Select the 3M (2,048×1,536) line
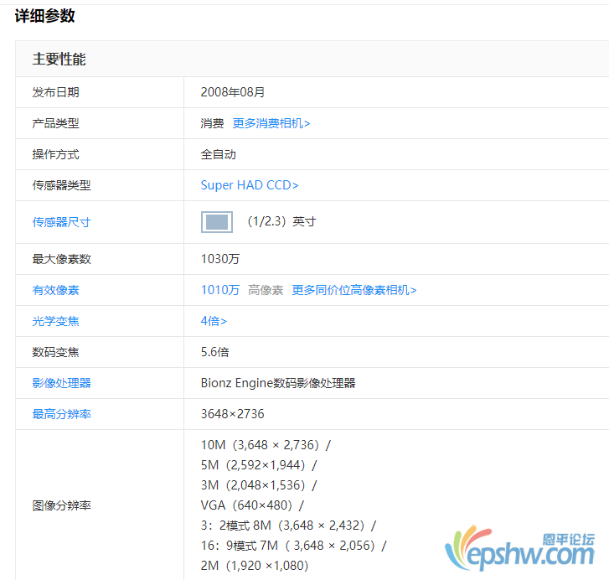Viewport: 609px width, 580px height. pos(259,485)
